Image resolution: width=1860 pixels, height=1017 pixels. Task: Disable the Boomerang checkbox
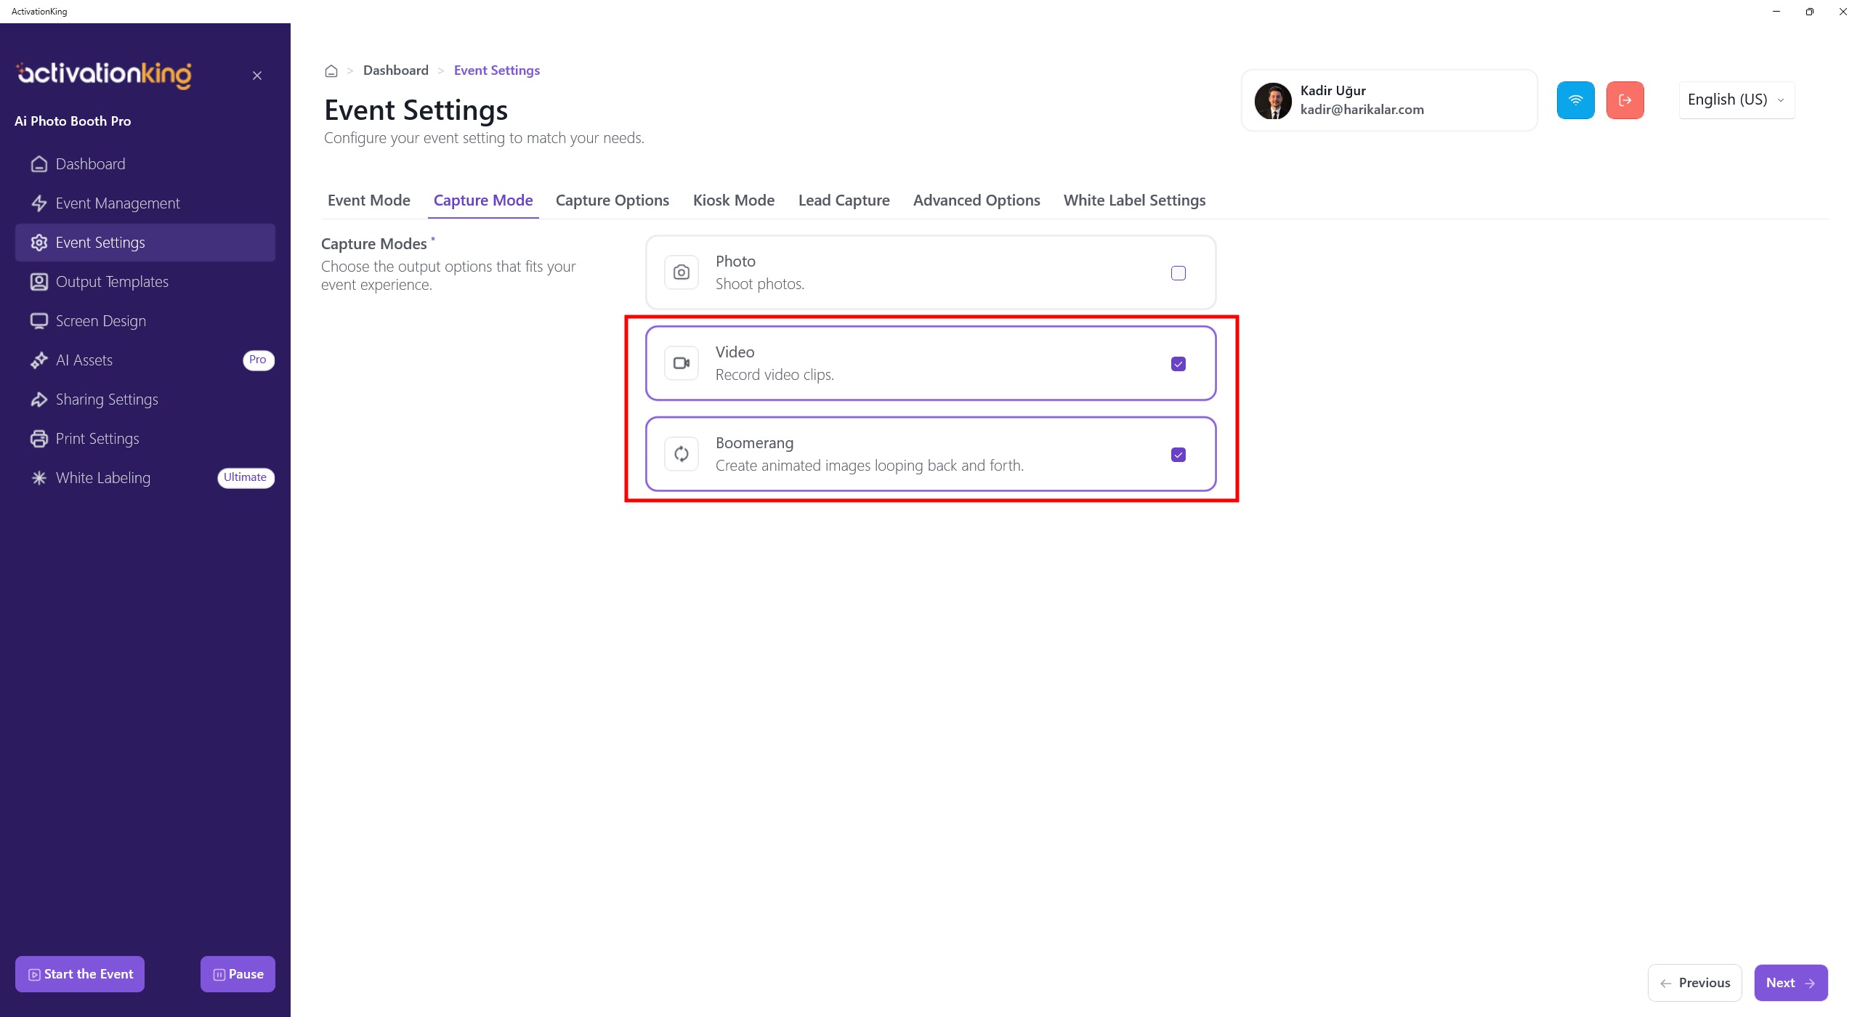tap(1178, 455)
